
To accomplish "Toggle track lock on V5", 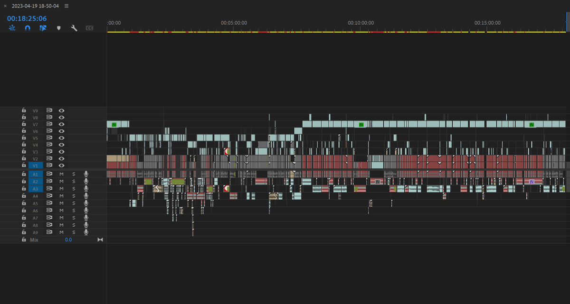I will [x=24, y=138].
